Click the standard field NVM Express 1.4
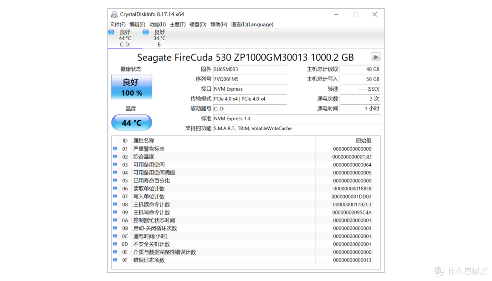 click(297, 118)
